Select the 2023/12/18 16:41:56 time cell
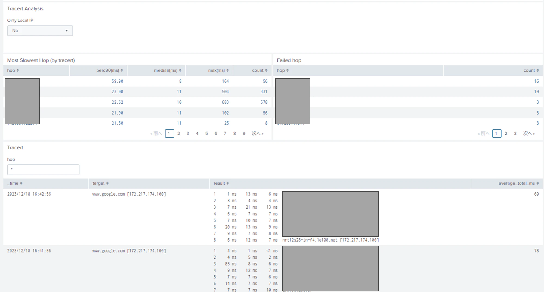Viewport: 544px width, 292px height. (x=29, y=251)
